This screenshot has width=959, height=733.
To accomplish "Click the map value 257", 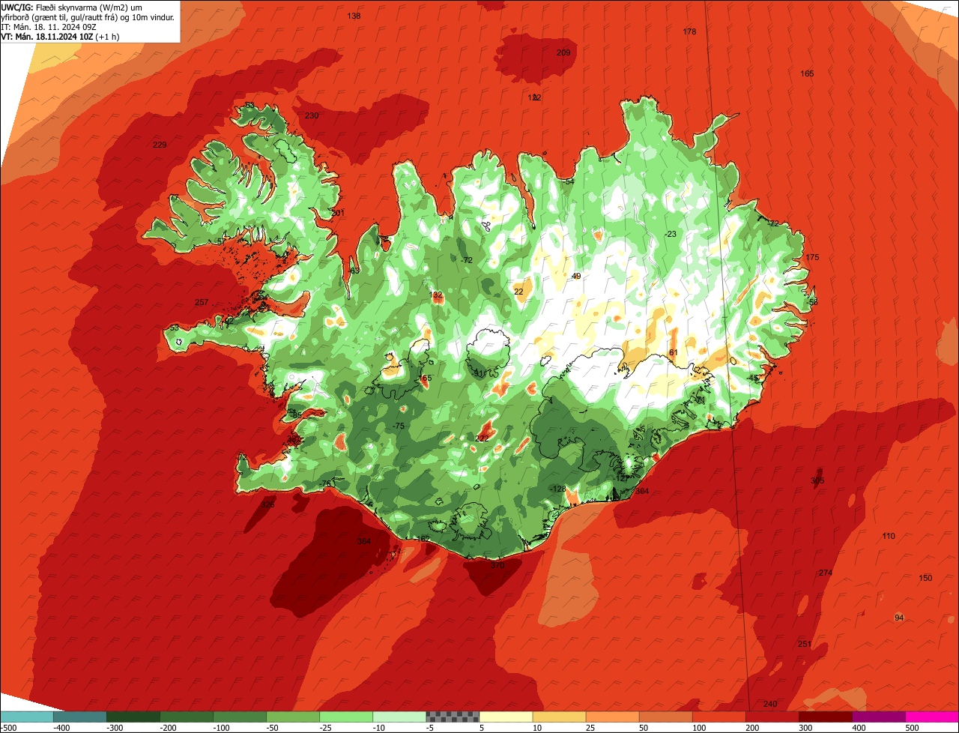I will click(x=202, y=302).
